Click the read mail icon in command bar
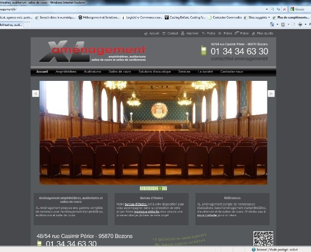 click(293, 24)
